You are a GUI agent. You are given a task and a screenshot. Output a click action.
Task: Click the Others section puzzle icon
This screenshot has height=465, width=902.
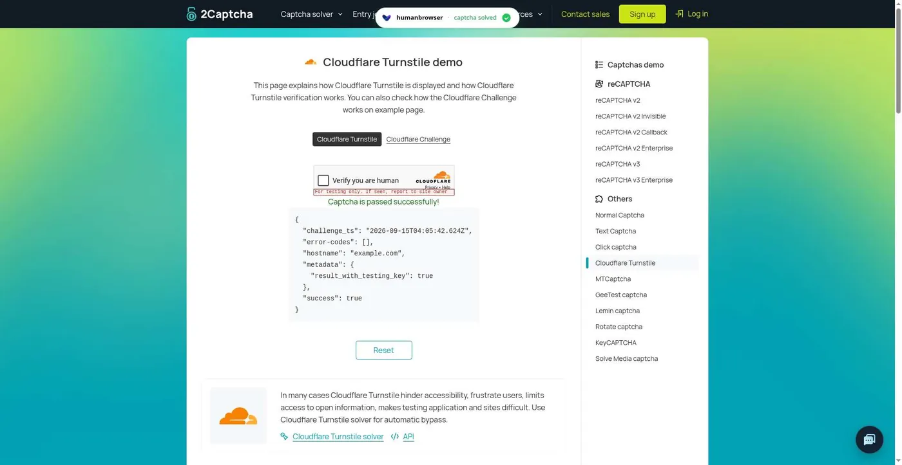(x=599, y=199)
